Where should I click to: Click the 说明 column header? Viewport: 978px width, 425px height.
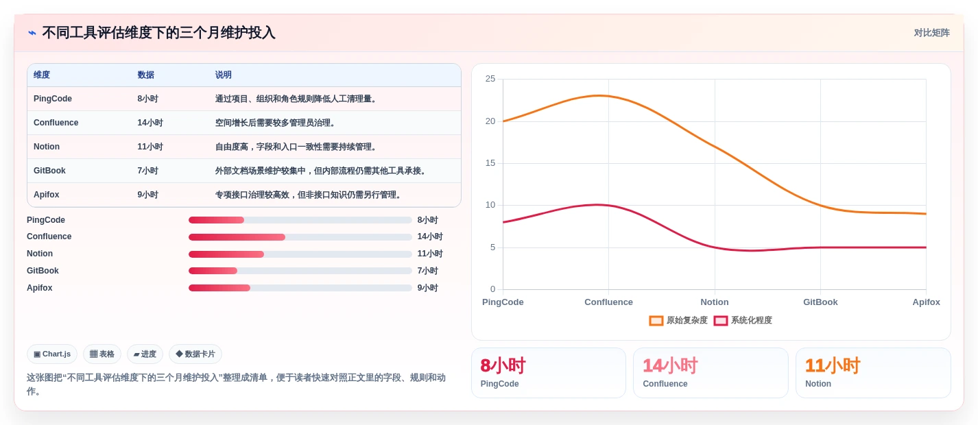(224, 75)
